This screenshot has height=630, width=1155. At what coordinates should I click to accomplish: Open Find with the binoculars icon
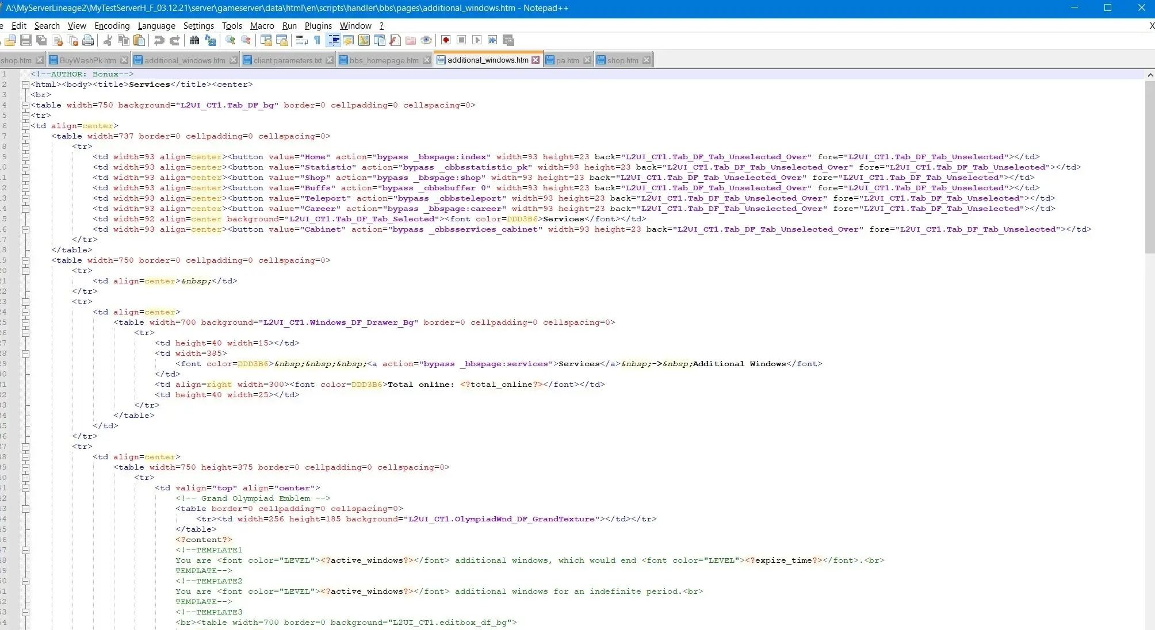(194, 40)
